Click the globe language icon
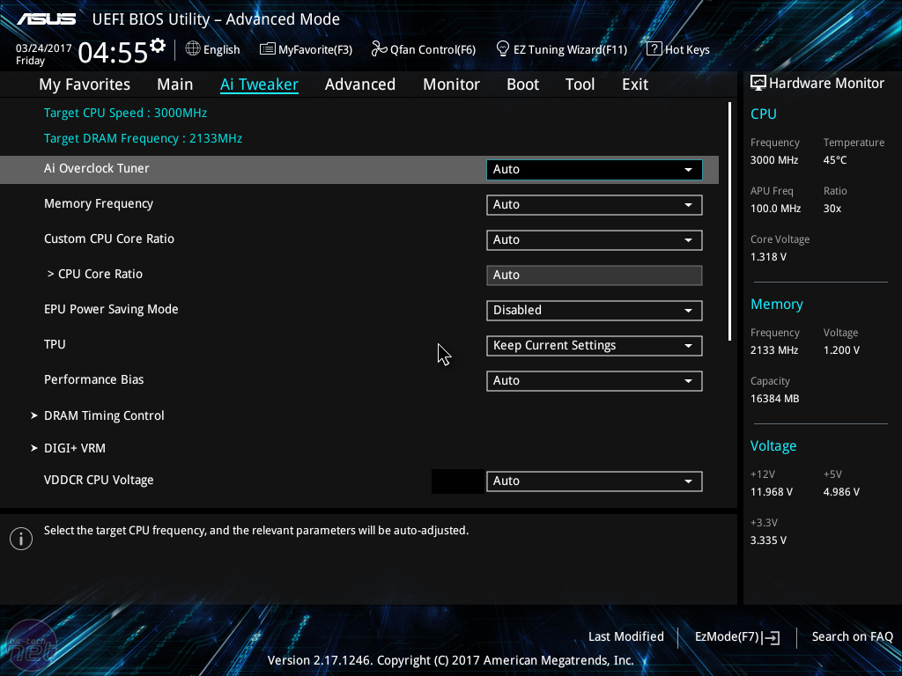Screen dimensions: 902x676 point(193,49)
